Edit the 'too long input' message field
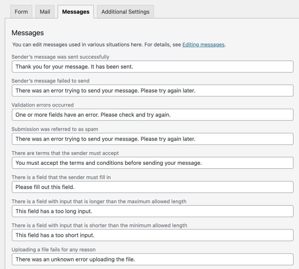This screenshot has width=299, height=269. tap(152, 211)
